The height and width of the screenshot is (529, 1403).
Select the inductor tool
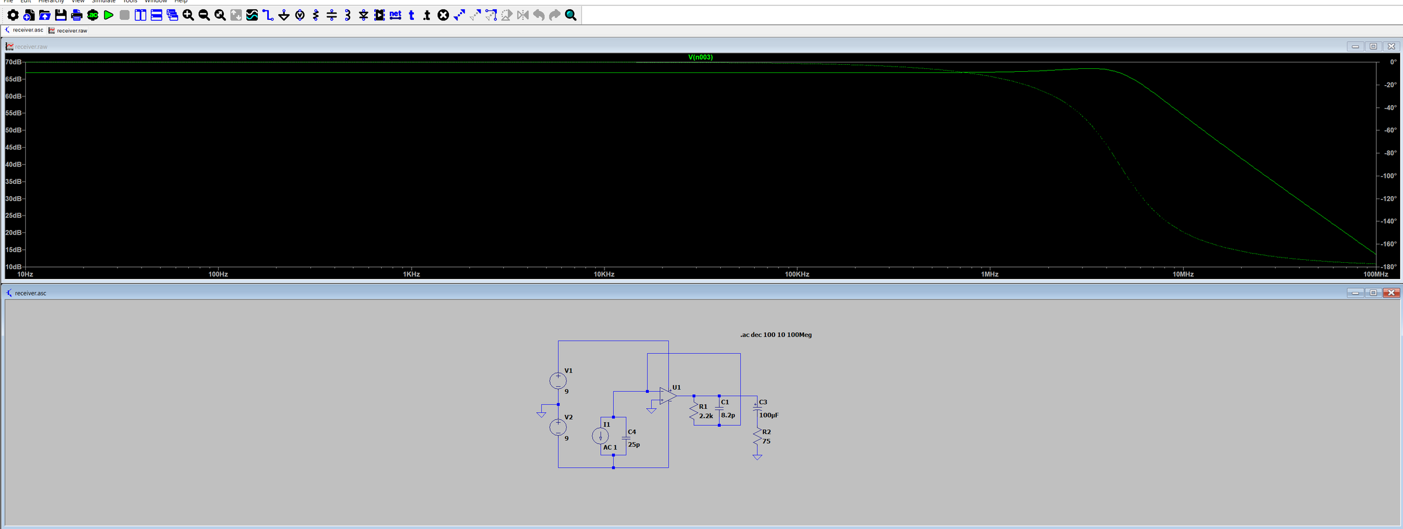[x=348, y=15]
